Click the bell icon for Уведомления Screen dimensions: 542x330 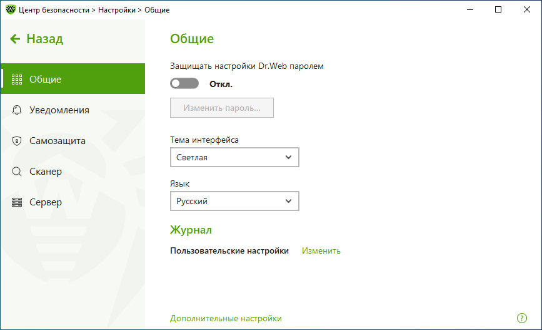coord(17,110)
